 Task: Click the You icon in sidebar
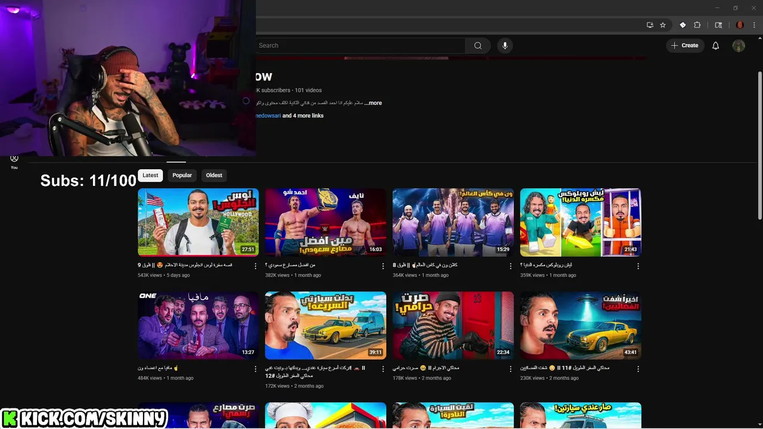tap(14, 161)
